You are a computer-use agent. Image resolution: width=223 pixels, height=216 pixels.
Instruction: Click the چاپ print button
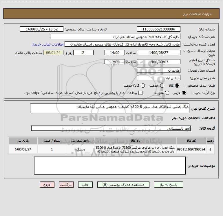pyautogui.click(x=85, y=185)
